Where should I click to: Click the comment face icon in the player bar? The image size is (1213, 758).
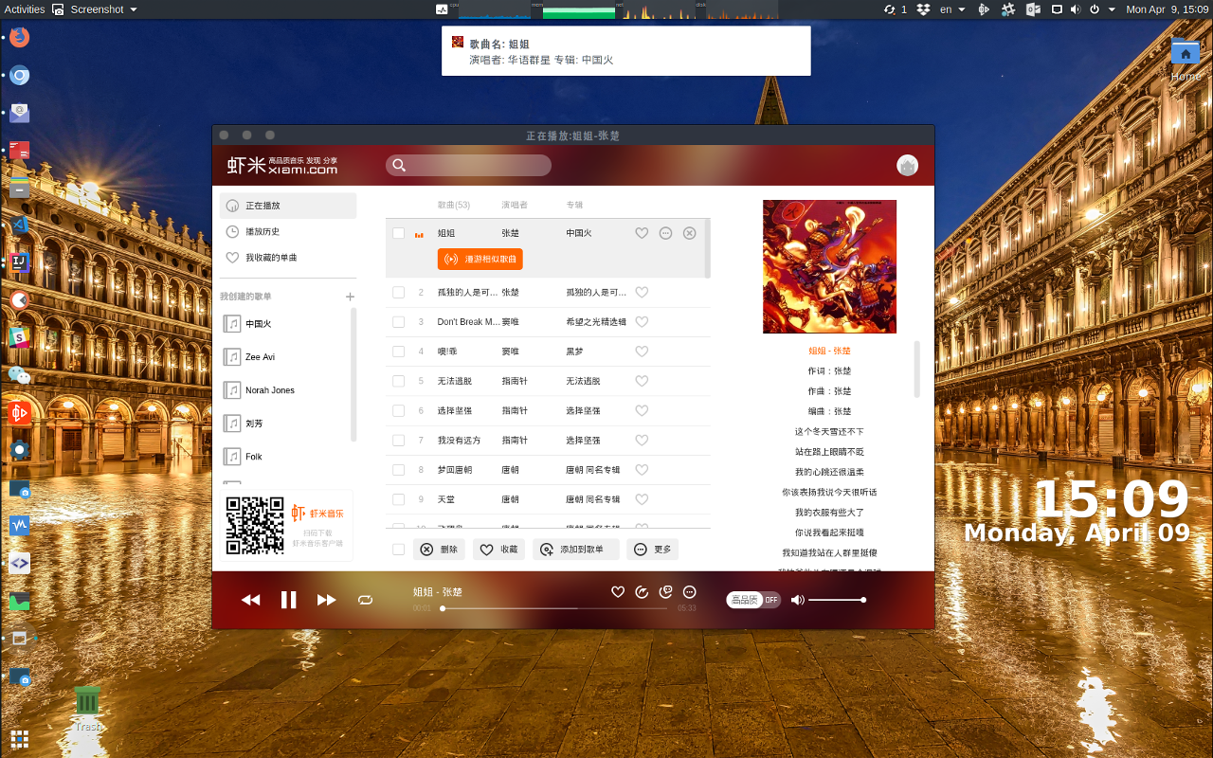(x=666, y=591)
